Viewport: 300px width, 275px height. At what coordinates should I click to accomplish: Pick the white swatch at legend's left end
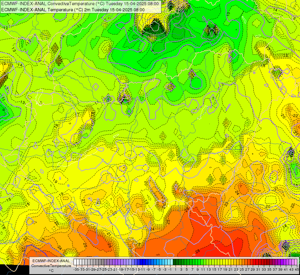click(75, 262)
